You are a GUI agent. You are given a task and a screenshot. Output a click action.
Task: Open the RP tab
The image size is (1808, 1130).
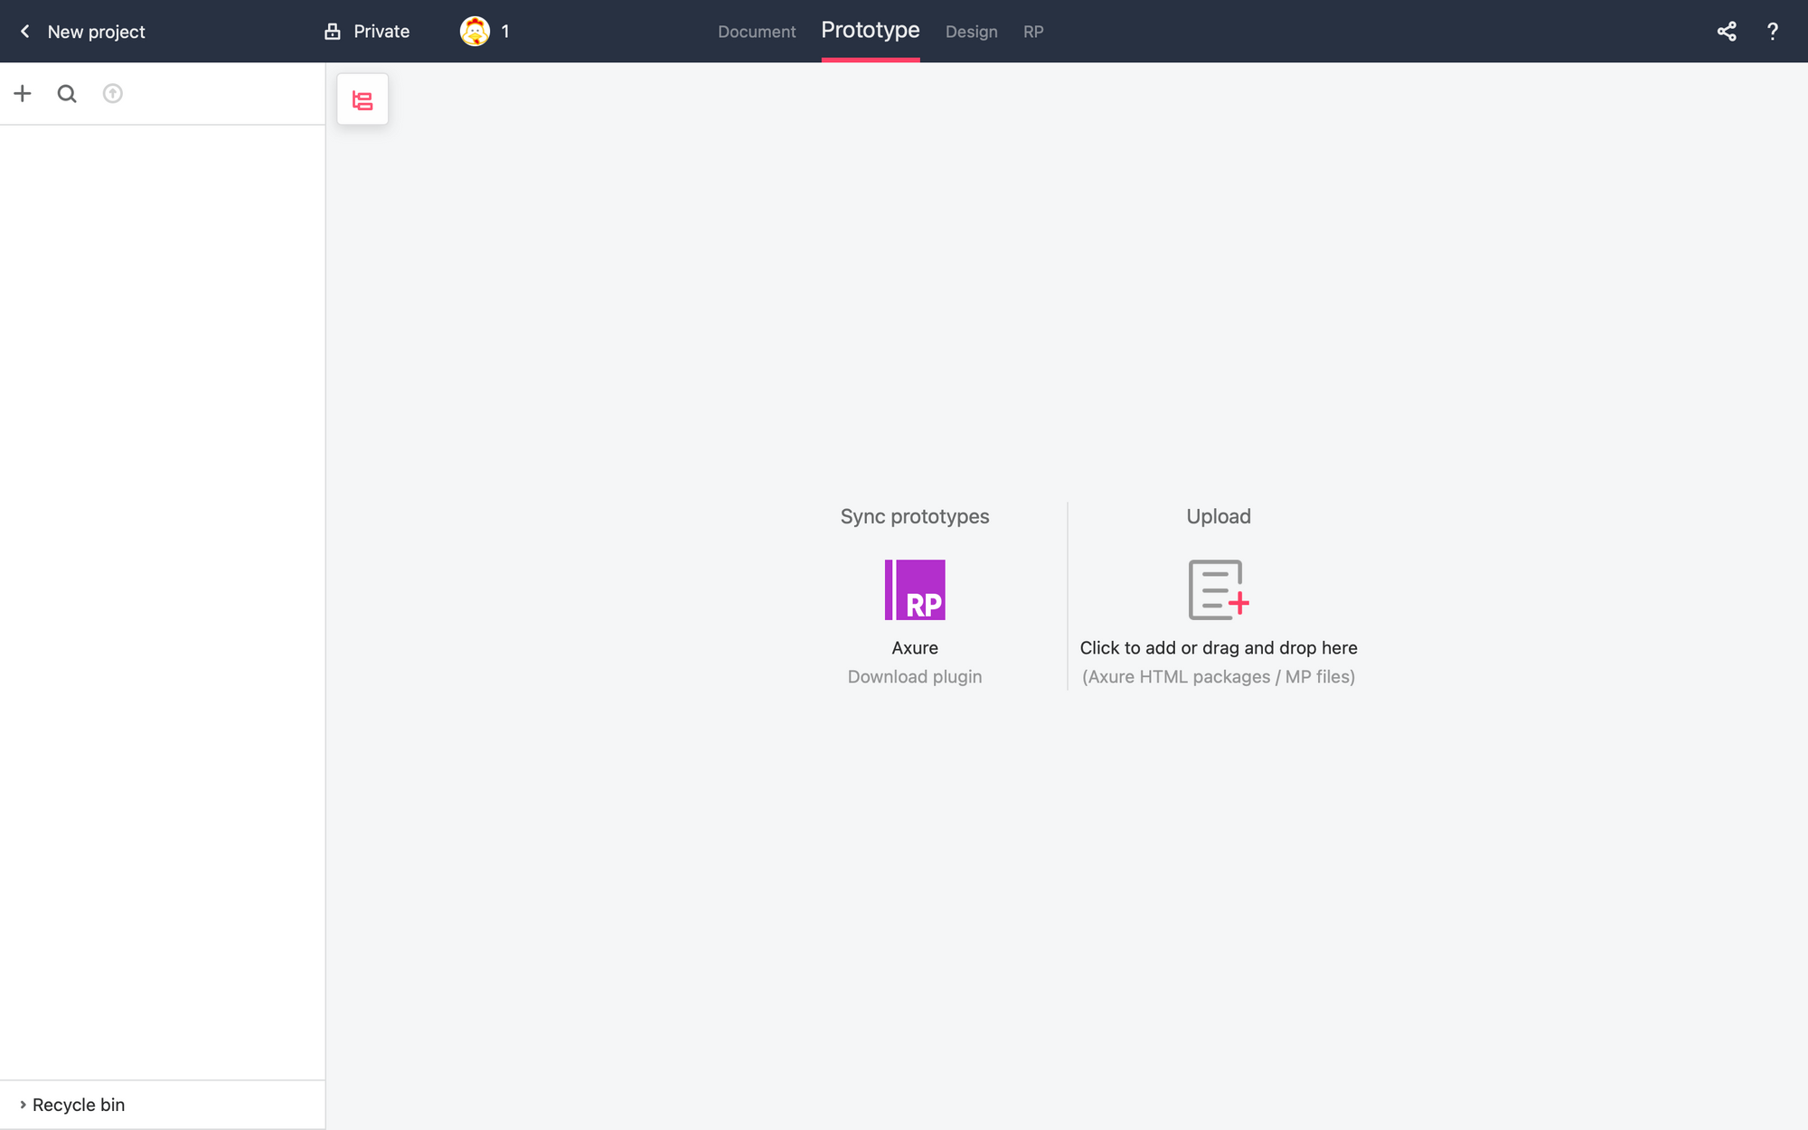click(x=1033, y=32)
